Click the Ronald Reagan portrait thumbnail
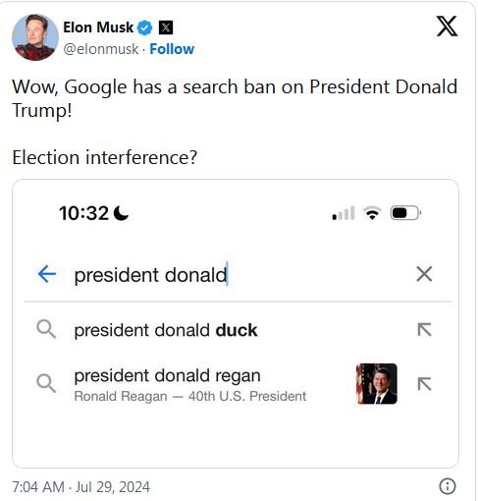 coord(377,383)
